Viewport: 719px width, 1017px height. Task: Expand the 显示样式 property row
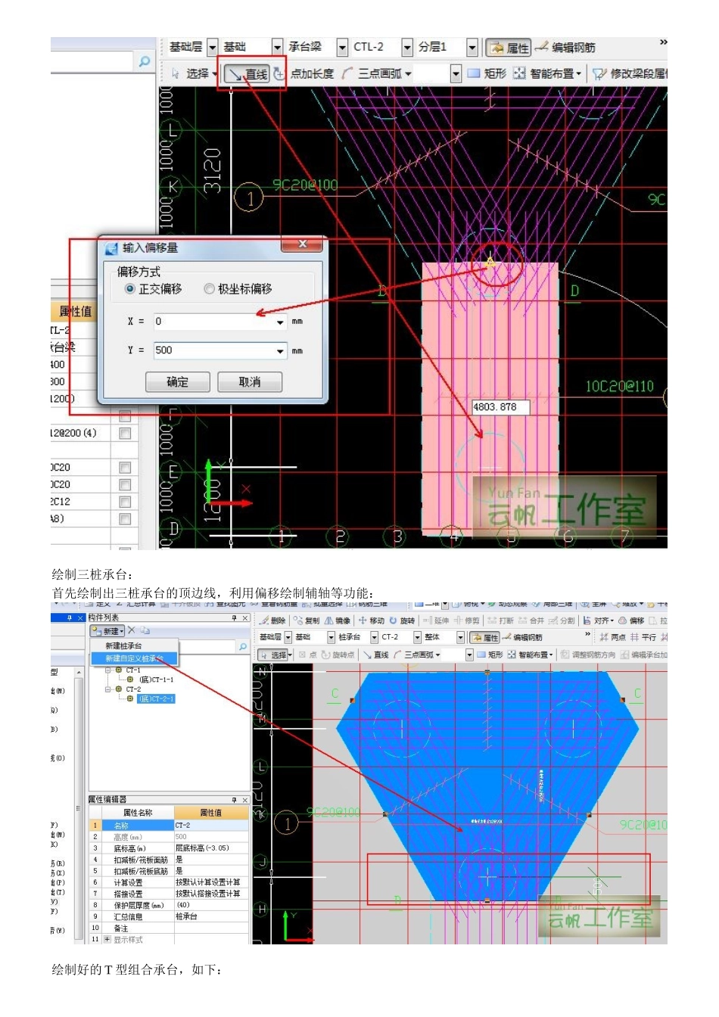tap(107, 939)
